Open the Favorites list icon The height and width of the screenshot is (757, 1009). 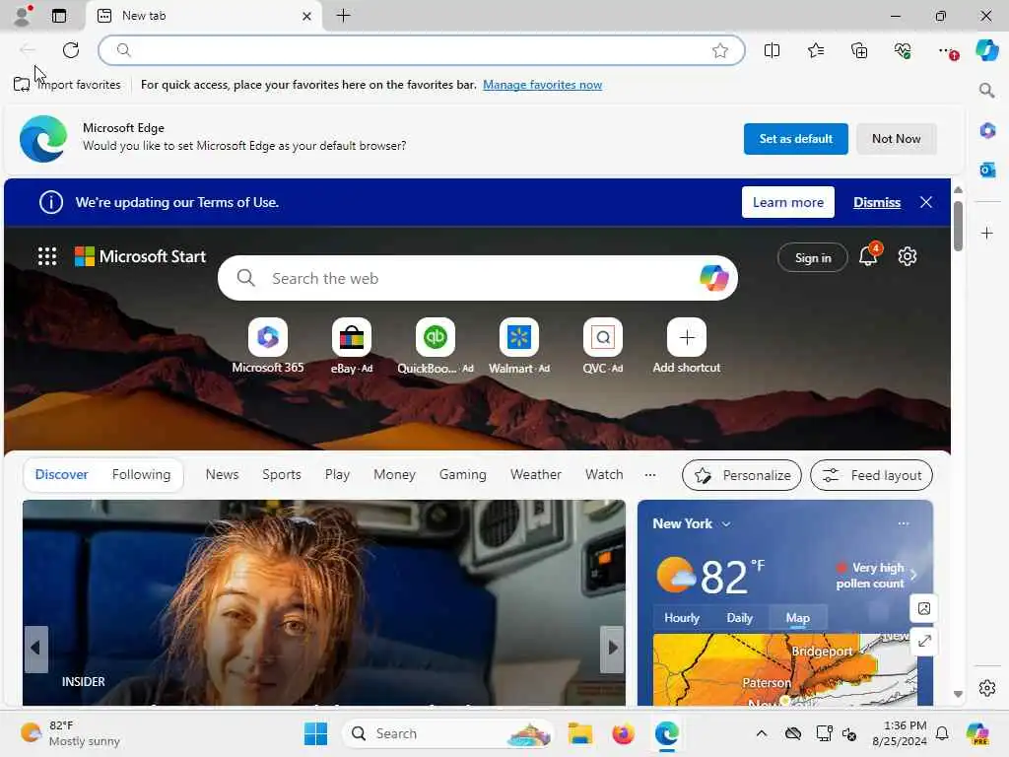tap(815, 50)
